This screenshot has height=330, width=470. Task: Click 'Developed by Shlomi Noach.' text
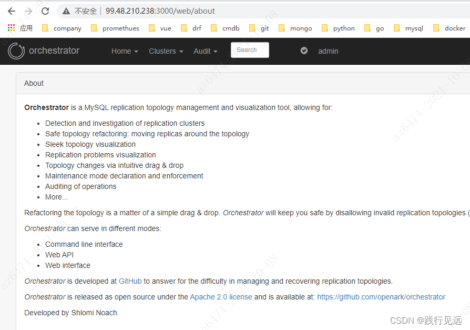(71, 313)
